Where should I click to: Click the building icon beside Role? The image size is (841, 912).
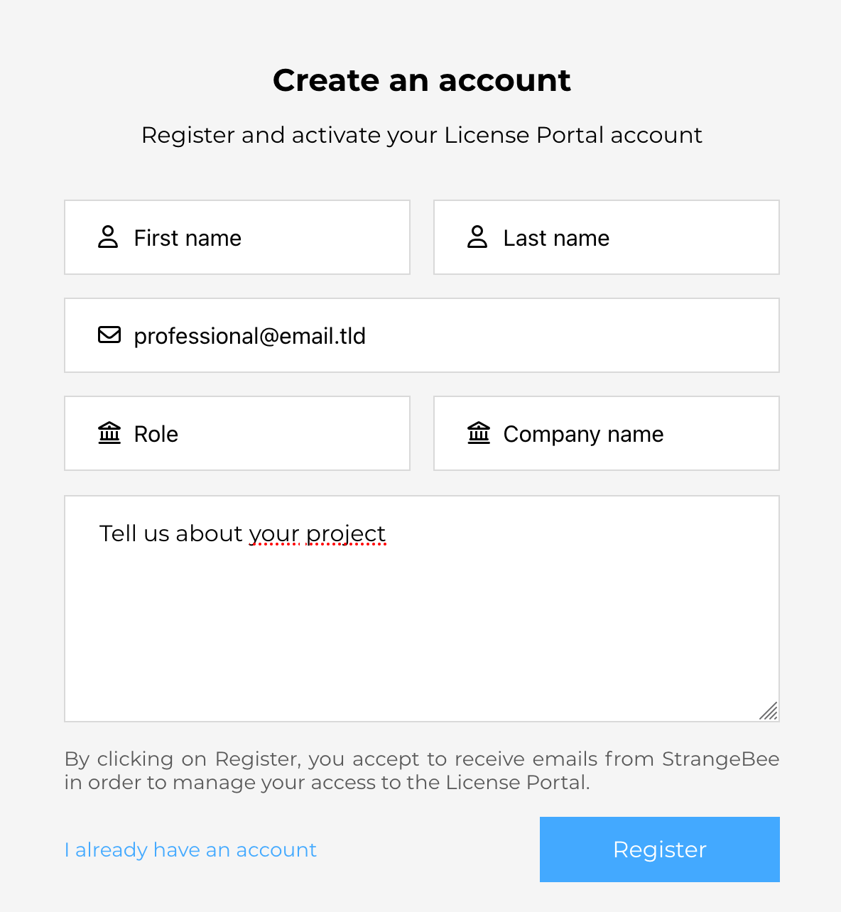click(109, 433)
